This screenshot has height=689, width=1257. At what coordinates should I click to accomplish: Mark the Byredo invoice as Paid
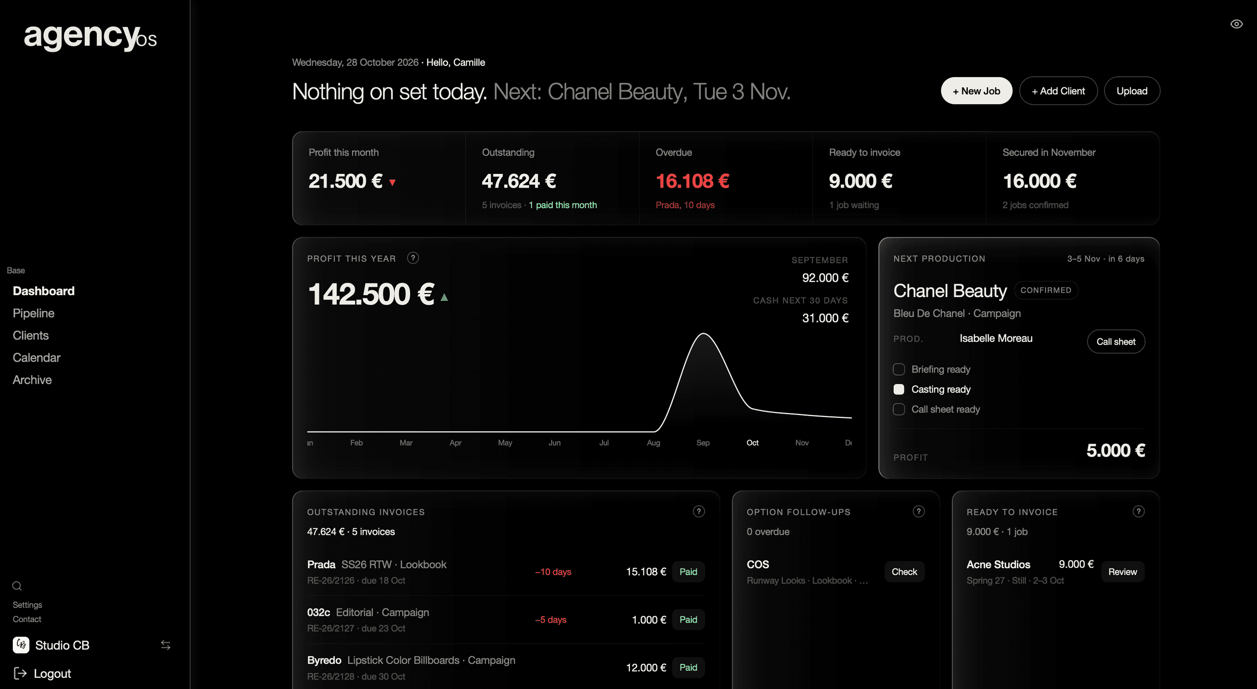point(688,667)
